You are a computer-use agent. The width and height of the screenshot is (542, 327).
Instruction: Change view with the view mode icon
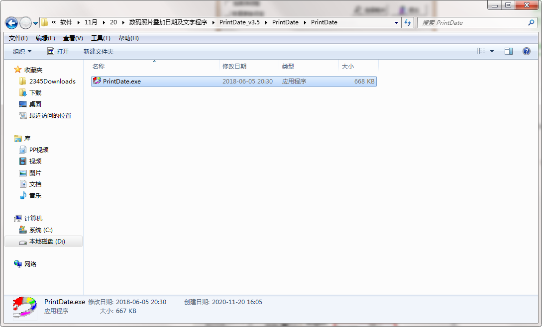click(x=481, y=51)
